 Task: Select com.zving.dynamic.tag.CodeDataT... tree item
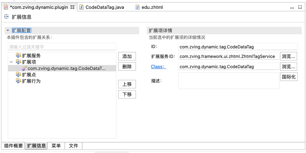click(66, 68)
